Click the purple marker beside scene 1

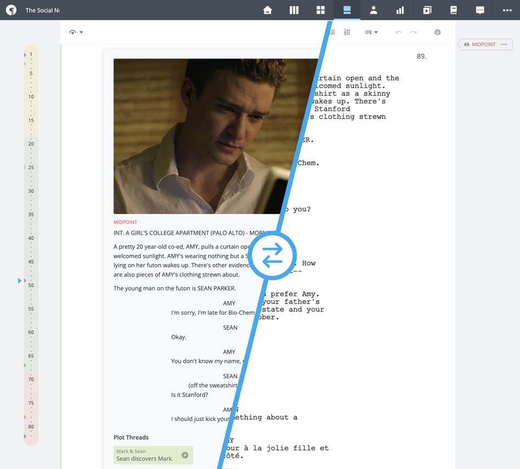(x=25, y=55)
